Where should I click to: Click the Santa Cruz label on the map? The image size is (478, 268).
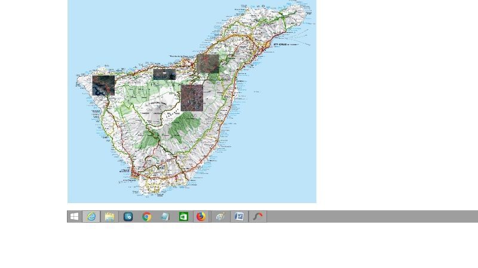pos(281,44)
